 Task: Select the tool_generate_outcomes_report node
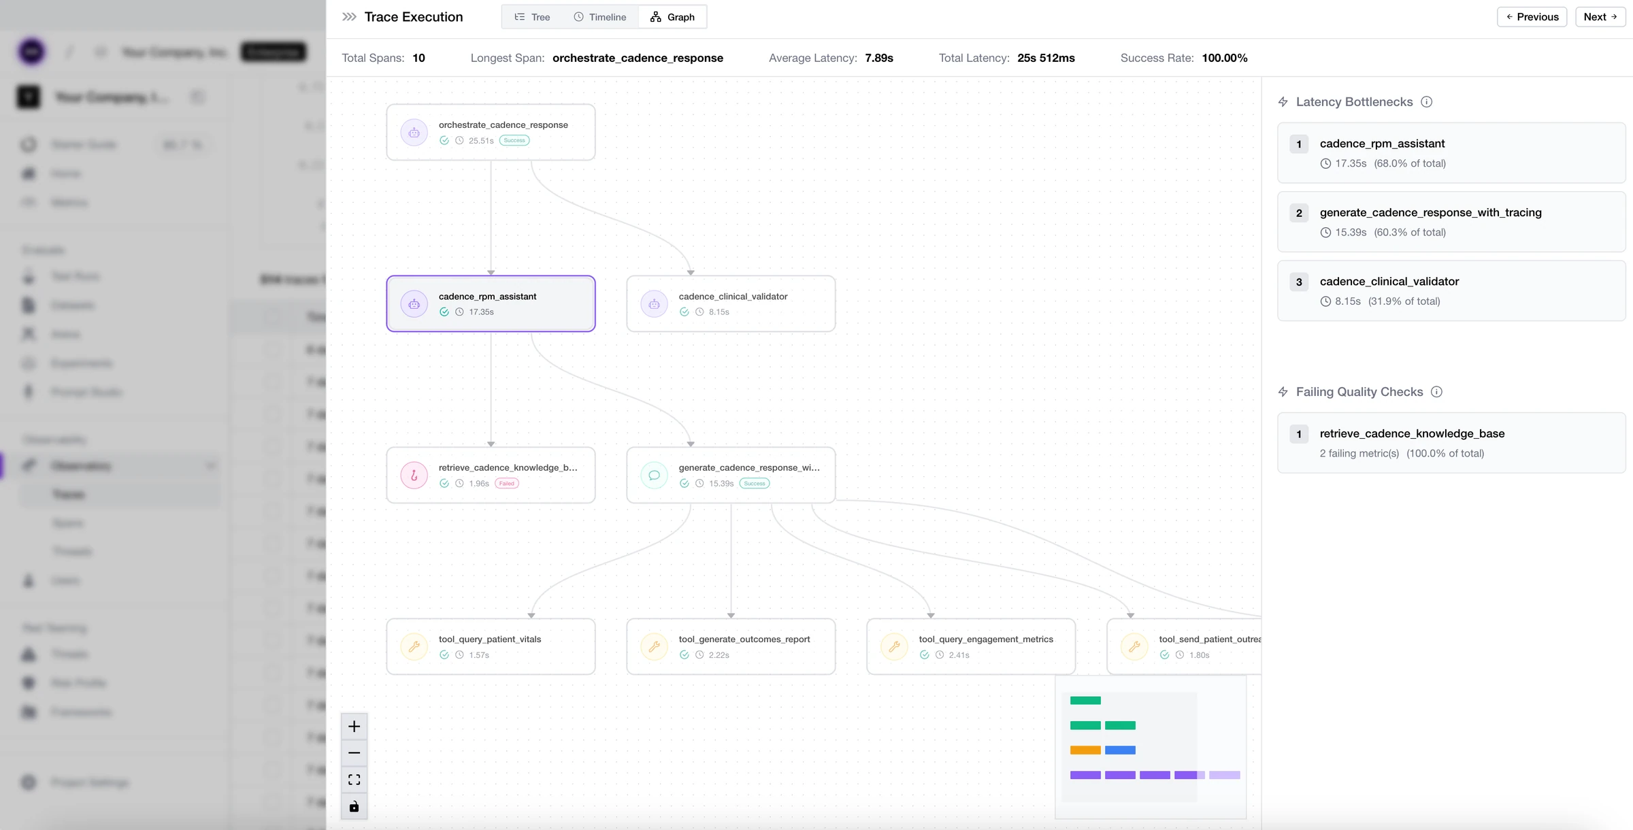click(x=731, y=646)
